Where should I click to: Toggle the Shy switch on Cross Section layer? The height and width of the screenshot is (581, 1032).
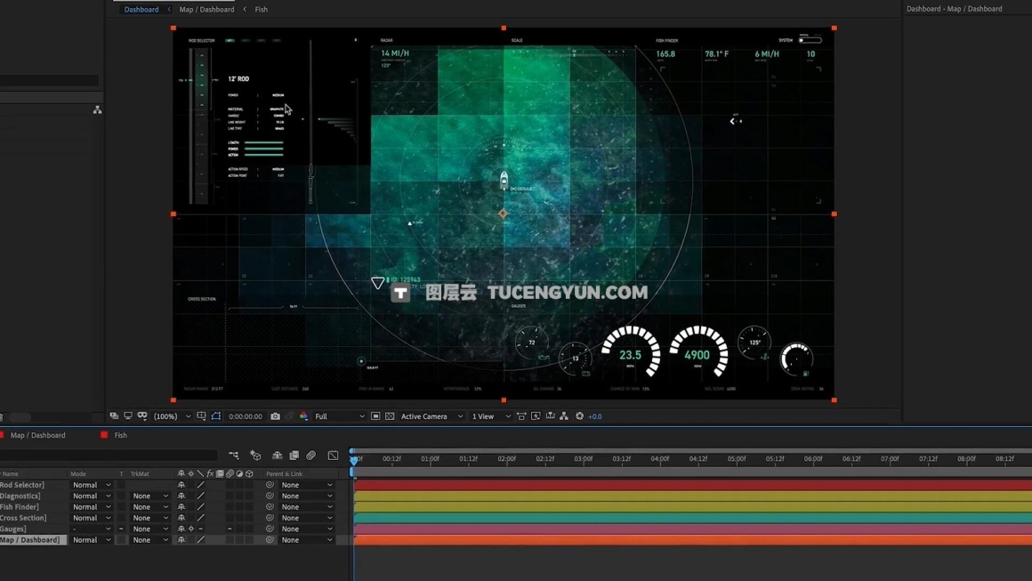coord(181,518)
